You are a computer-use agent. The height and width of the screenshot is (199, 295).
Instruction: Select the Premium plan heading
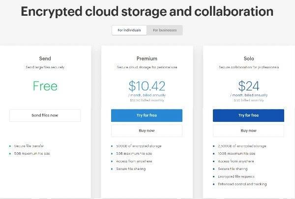click(x=147, y=58)
